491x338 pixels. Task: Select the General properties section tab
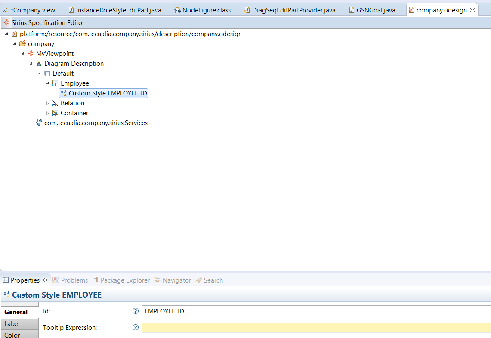pos(20,312)
